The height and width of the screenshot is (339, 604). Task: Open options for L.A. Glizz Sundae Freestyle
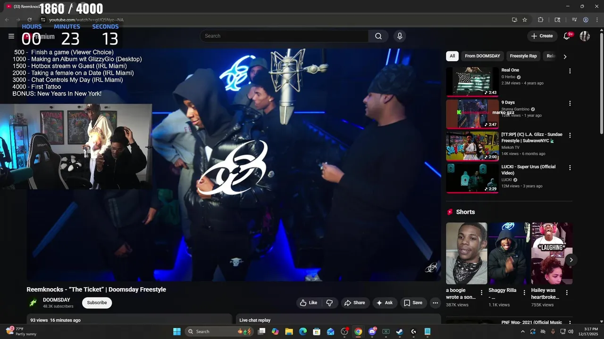[570, 135]
